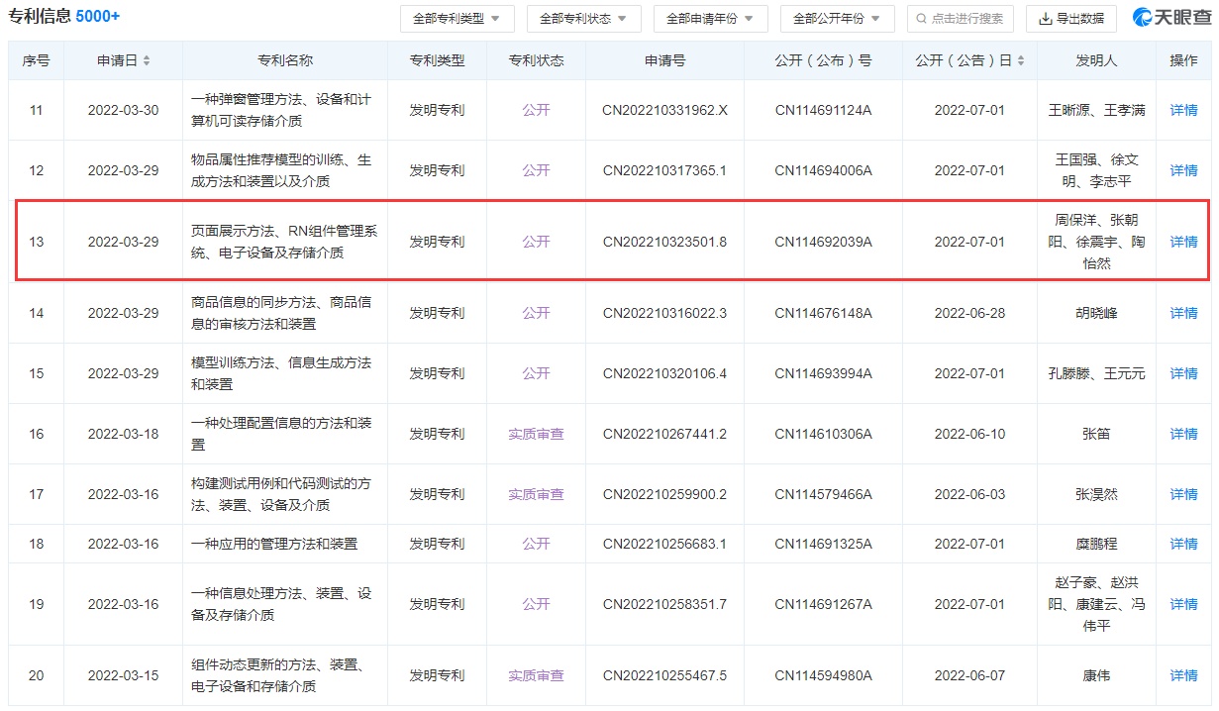Viewport: 1219px width, 711px height.
Task: Click the 导出数据 button
Action: coord(1070,19)
